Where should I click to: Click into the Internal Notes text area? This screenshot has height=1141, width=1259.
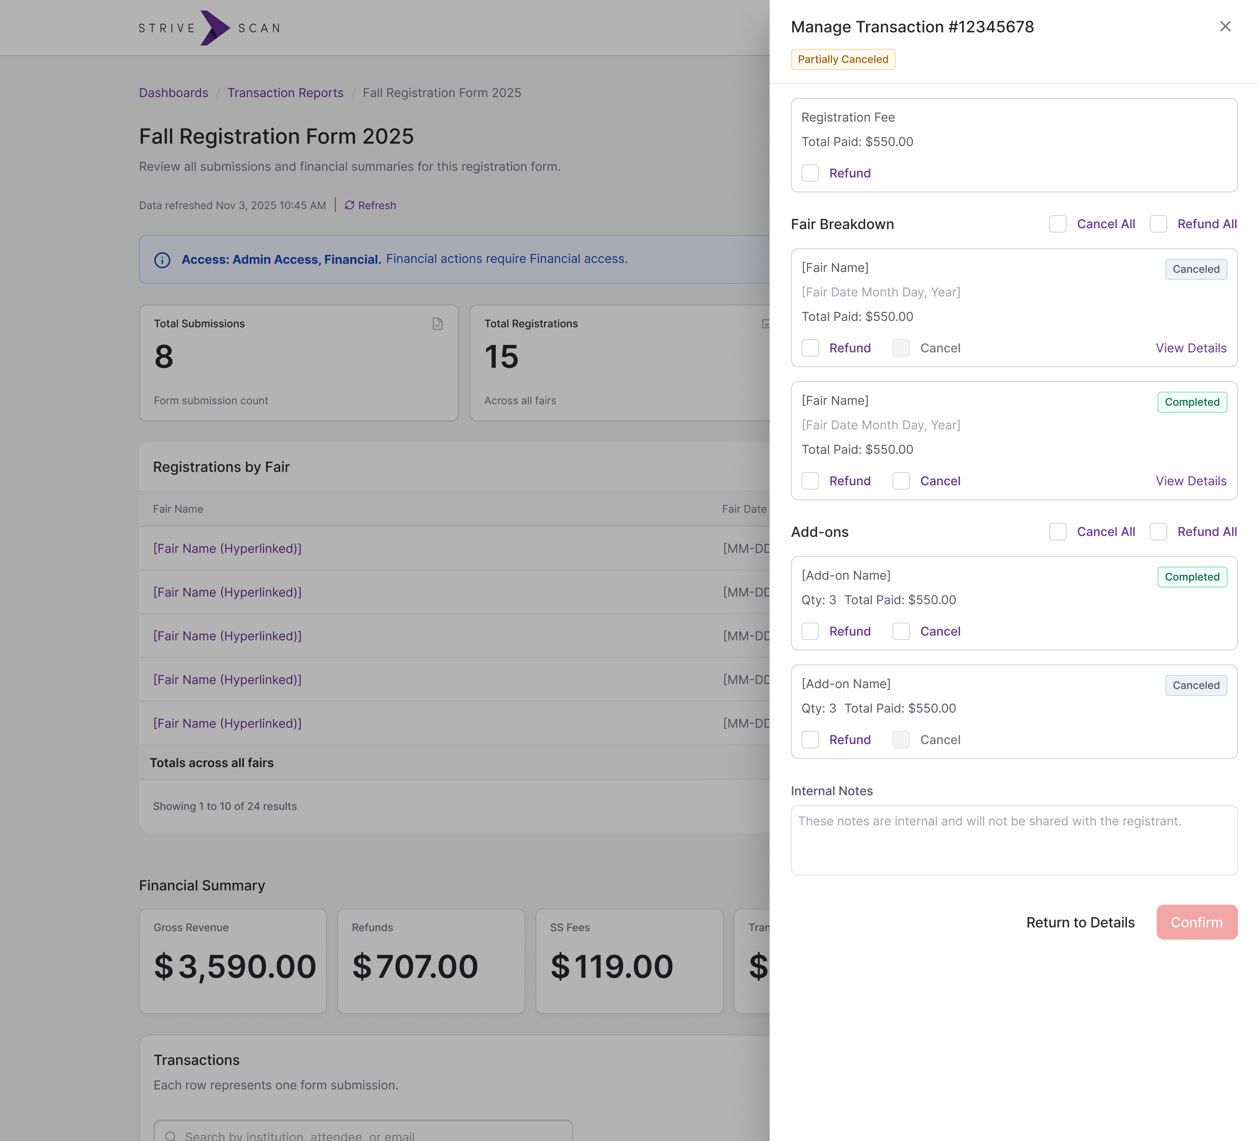pos(1014,840)
